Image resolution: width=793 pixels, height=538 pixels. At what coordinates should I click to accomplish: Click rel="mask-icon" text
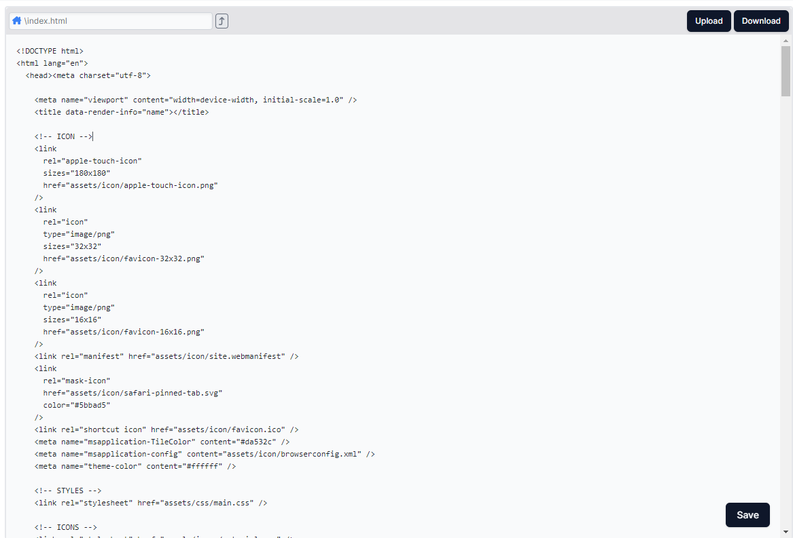77,381
